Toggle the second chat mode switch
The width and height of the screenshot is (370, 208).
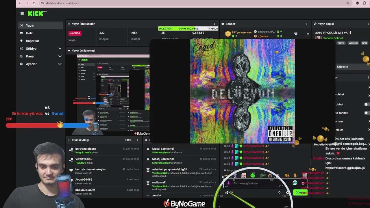tap(367, 113)
